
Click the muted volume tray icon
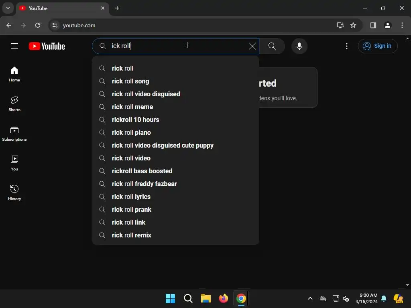coord(346,298)
